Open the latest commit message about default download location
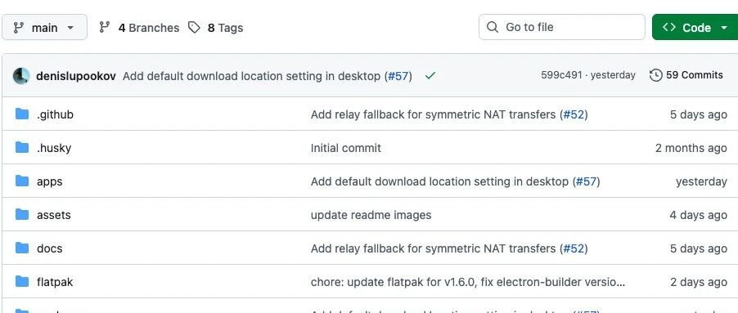Screen dimensions: 738x313 click(x=252, y=76)
